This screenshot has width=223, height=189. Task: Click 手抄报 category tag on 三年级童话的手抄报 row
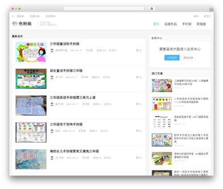tap(89, 50)
